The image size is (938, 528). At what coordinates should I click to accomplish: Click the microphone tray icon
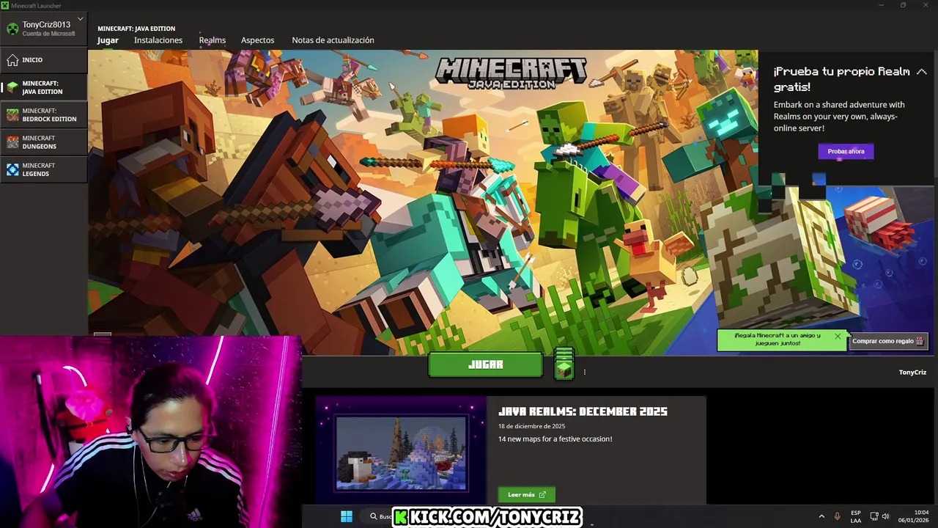coord(837,516)
